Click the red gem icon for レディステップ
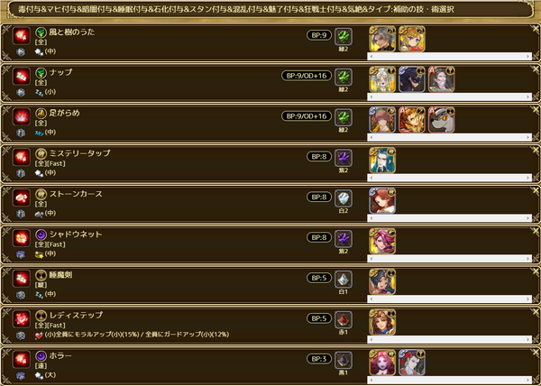 coord(344,320)
